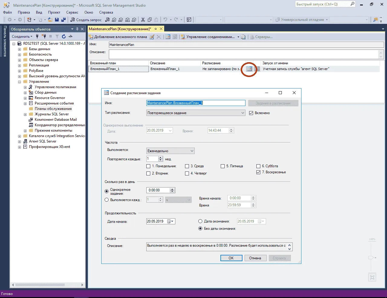Click the MDX query toolbar icon
Viewport: 387px width, 298px height.
(x=114, y=20)
